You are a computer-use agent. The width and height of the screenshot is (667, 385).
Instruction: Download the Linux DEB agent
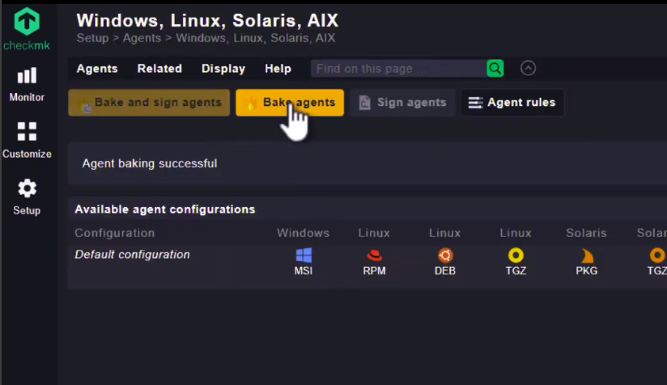click(x=445, y=262)
